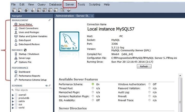Open Users and Privileges page

[29, 32]
